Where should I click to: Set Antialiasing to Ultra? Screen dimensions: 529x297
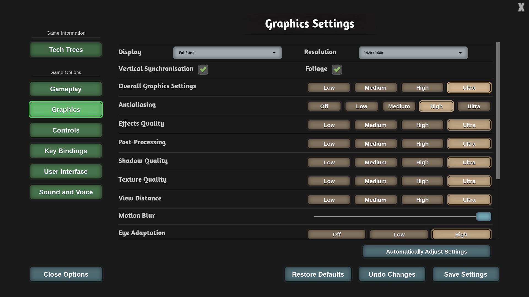tap(474, 106)
